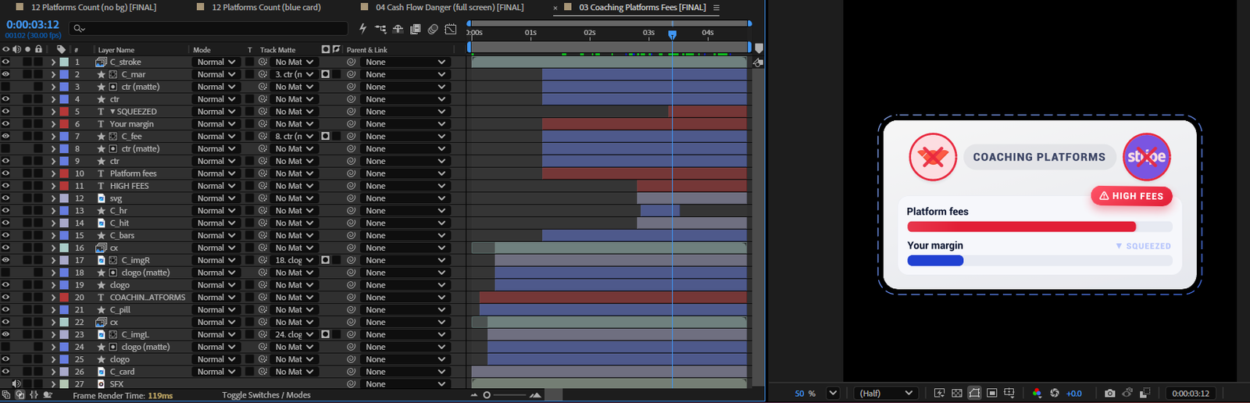Image resolution: width=1250 pixels, height=403 pixels.
Task: Toggle visibility of HIGH FEES layer
Action: [5, 186]
